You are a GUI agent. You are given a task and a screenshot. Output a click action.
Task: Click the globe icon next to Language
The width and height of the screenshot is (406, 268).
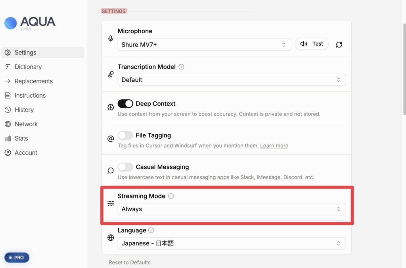point(111,238)
